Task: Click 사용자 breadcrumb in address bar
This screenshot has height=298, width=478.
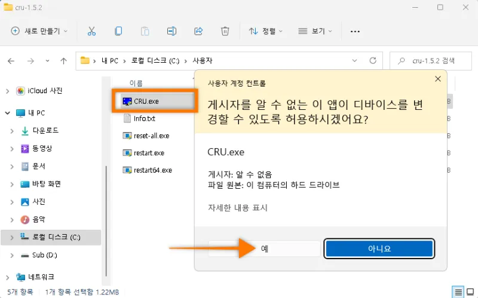Action: 203,61
